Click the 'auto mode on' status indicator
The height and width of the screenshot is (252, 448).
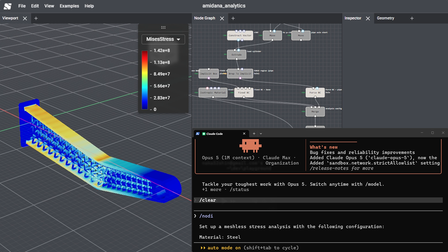tap(224, 248)
